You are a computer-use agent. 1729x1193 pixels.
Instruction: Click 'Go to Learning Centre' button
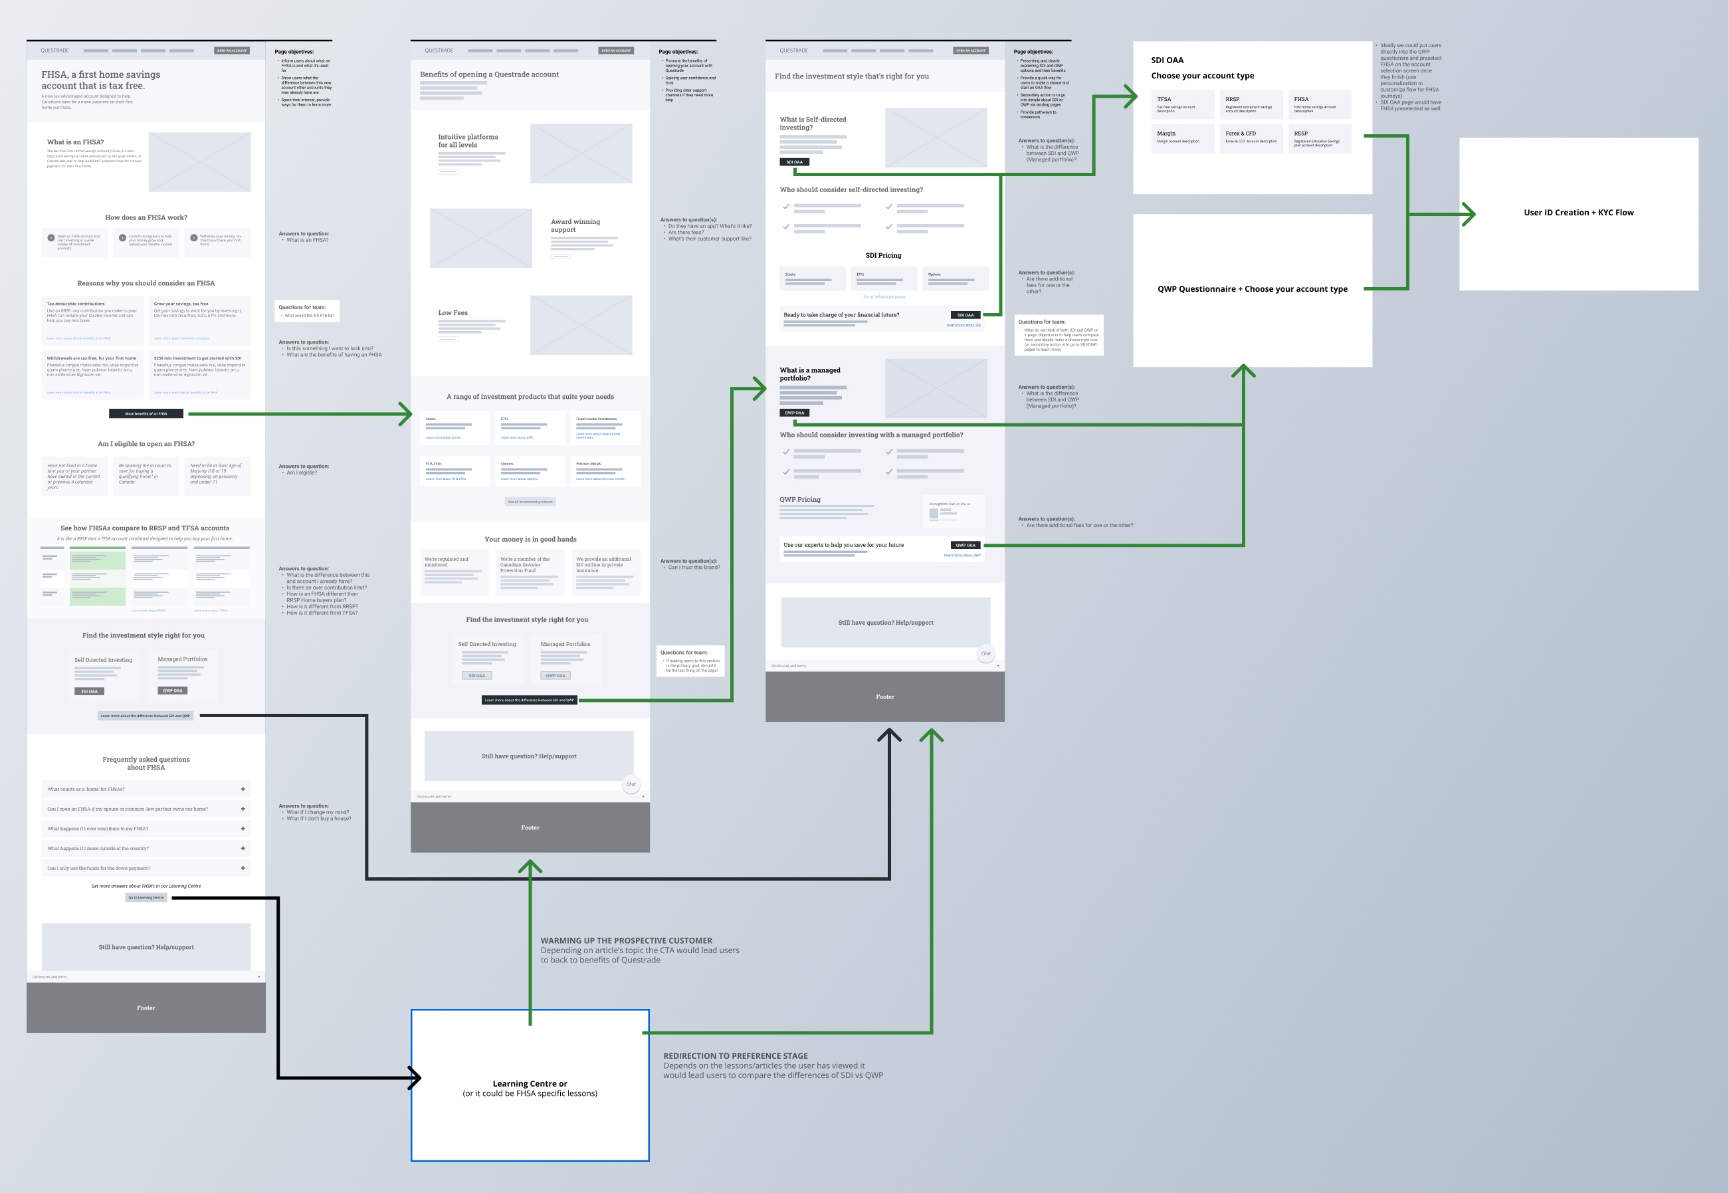tap(146, 898)
